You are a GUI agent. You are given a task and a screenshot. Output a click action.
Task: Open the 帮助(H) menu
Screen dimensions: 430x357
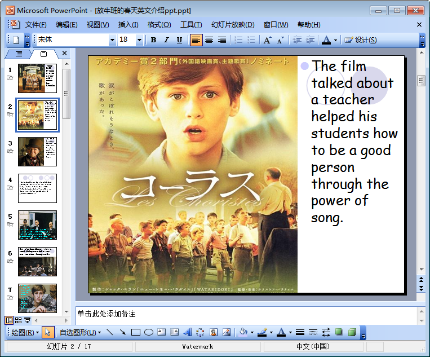tap(309, 25)
